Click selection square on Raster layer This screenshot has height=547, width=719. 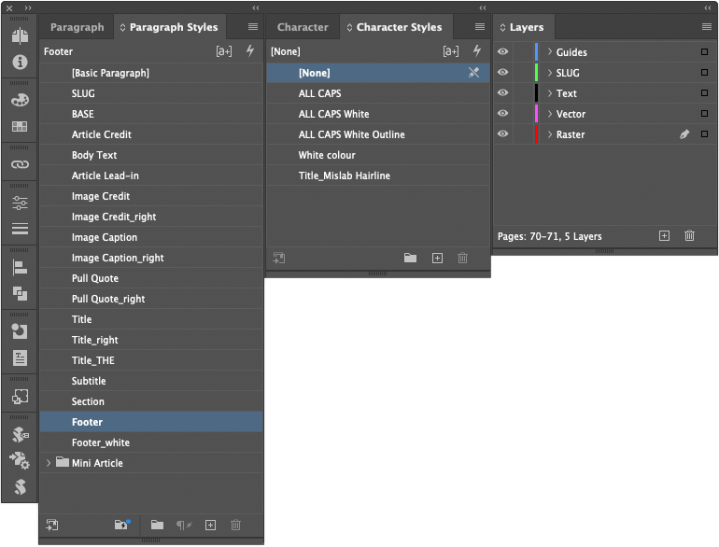click(x=705, y=133)
